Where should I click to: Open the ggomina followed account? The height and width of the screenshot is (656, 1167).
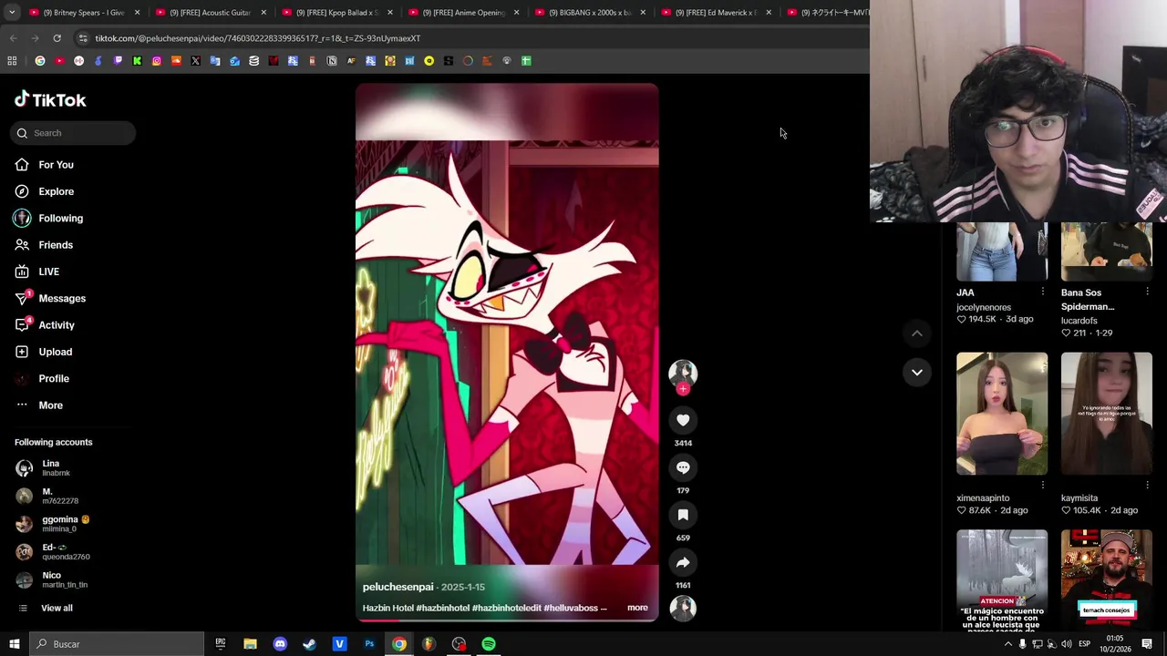[x=53, y=524]
